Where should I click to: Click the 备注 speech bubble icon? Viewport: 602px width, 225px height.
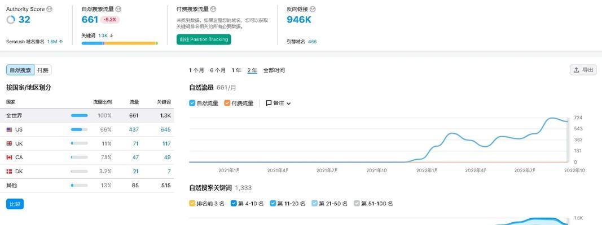click(x=269, y=103)
